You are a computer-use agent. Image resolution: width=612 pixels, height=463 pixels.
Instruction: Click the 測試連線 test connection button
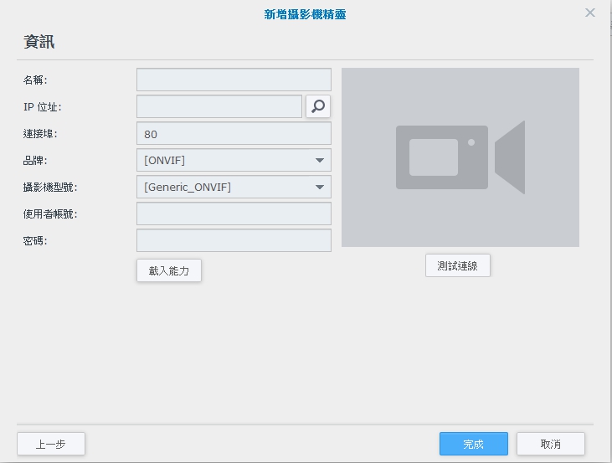[457, 266]
